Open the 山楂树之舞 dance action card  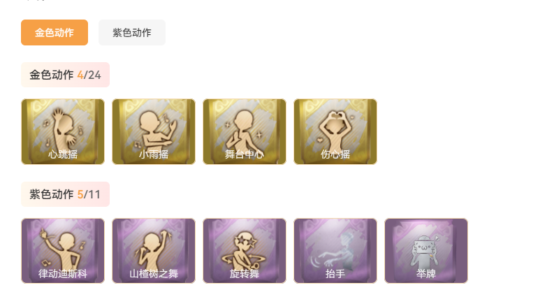coord(154,251)
